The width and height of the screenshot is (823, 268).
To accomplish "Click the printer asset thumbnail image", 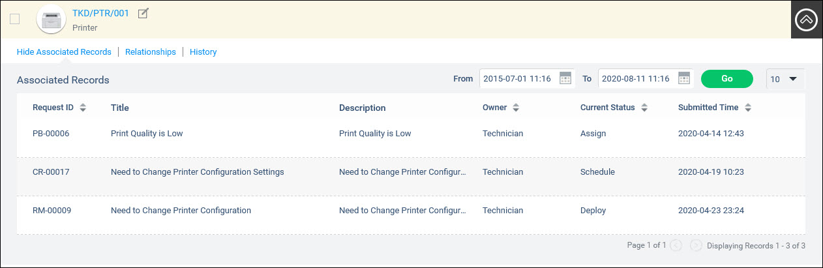I will tap(51, 20).
